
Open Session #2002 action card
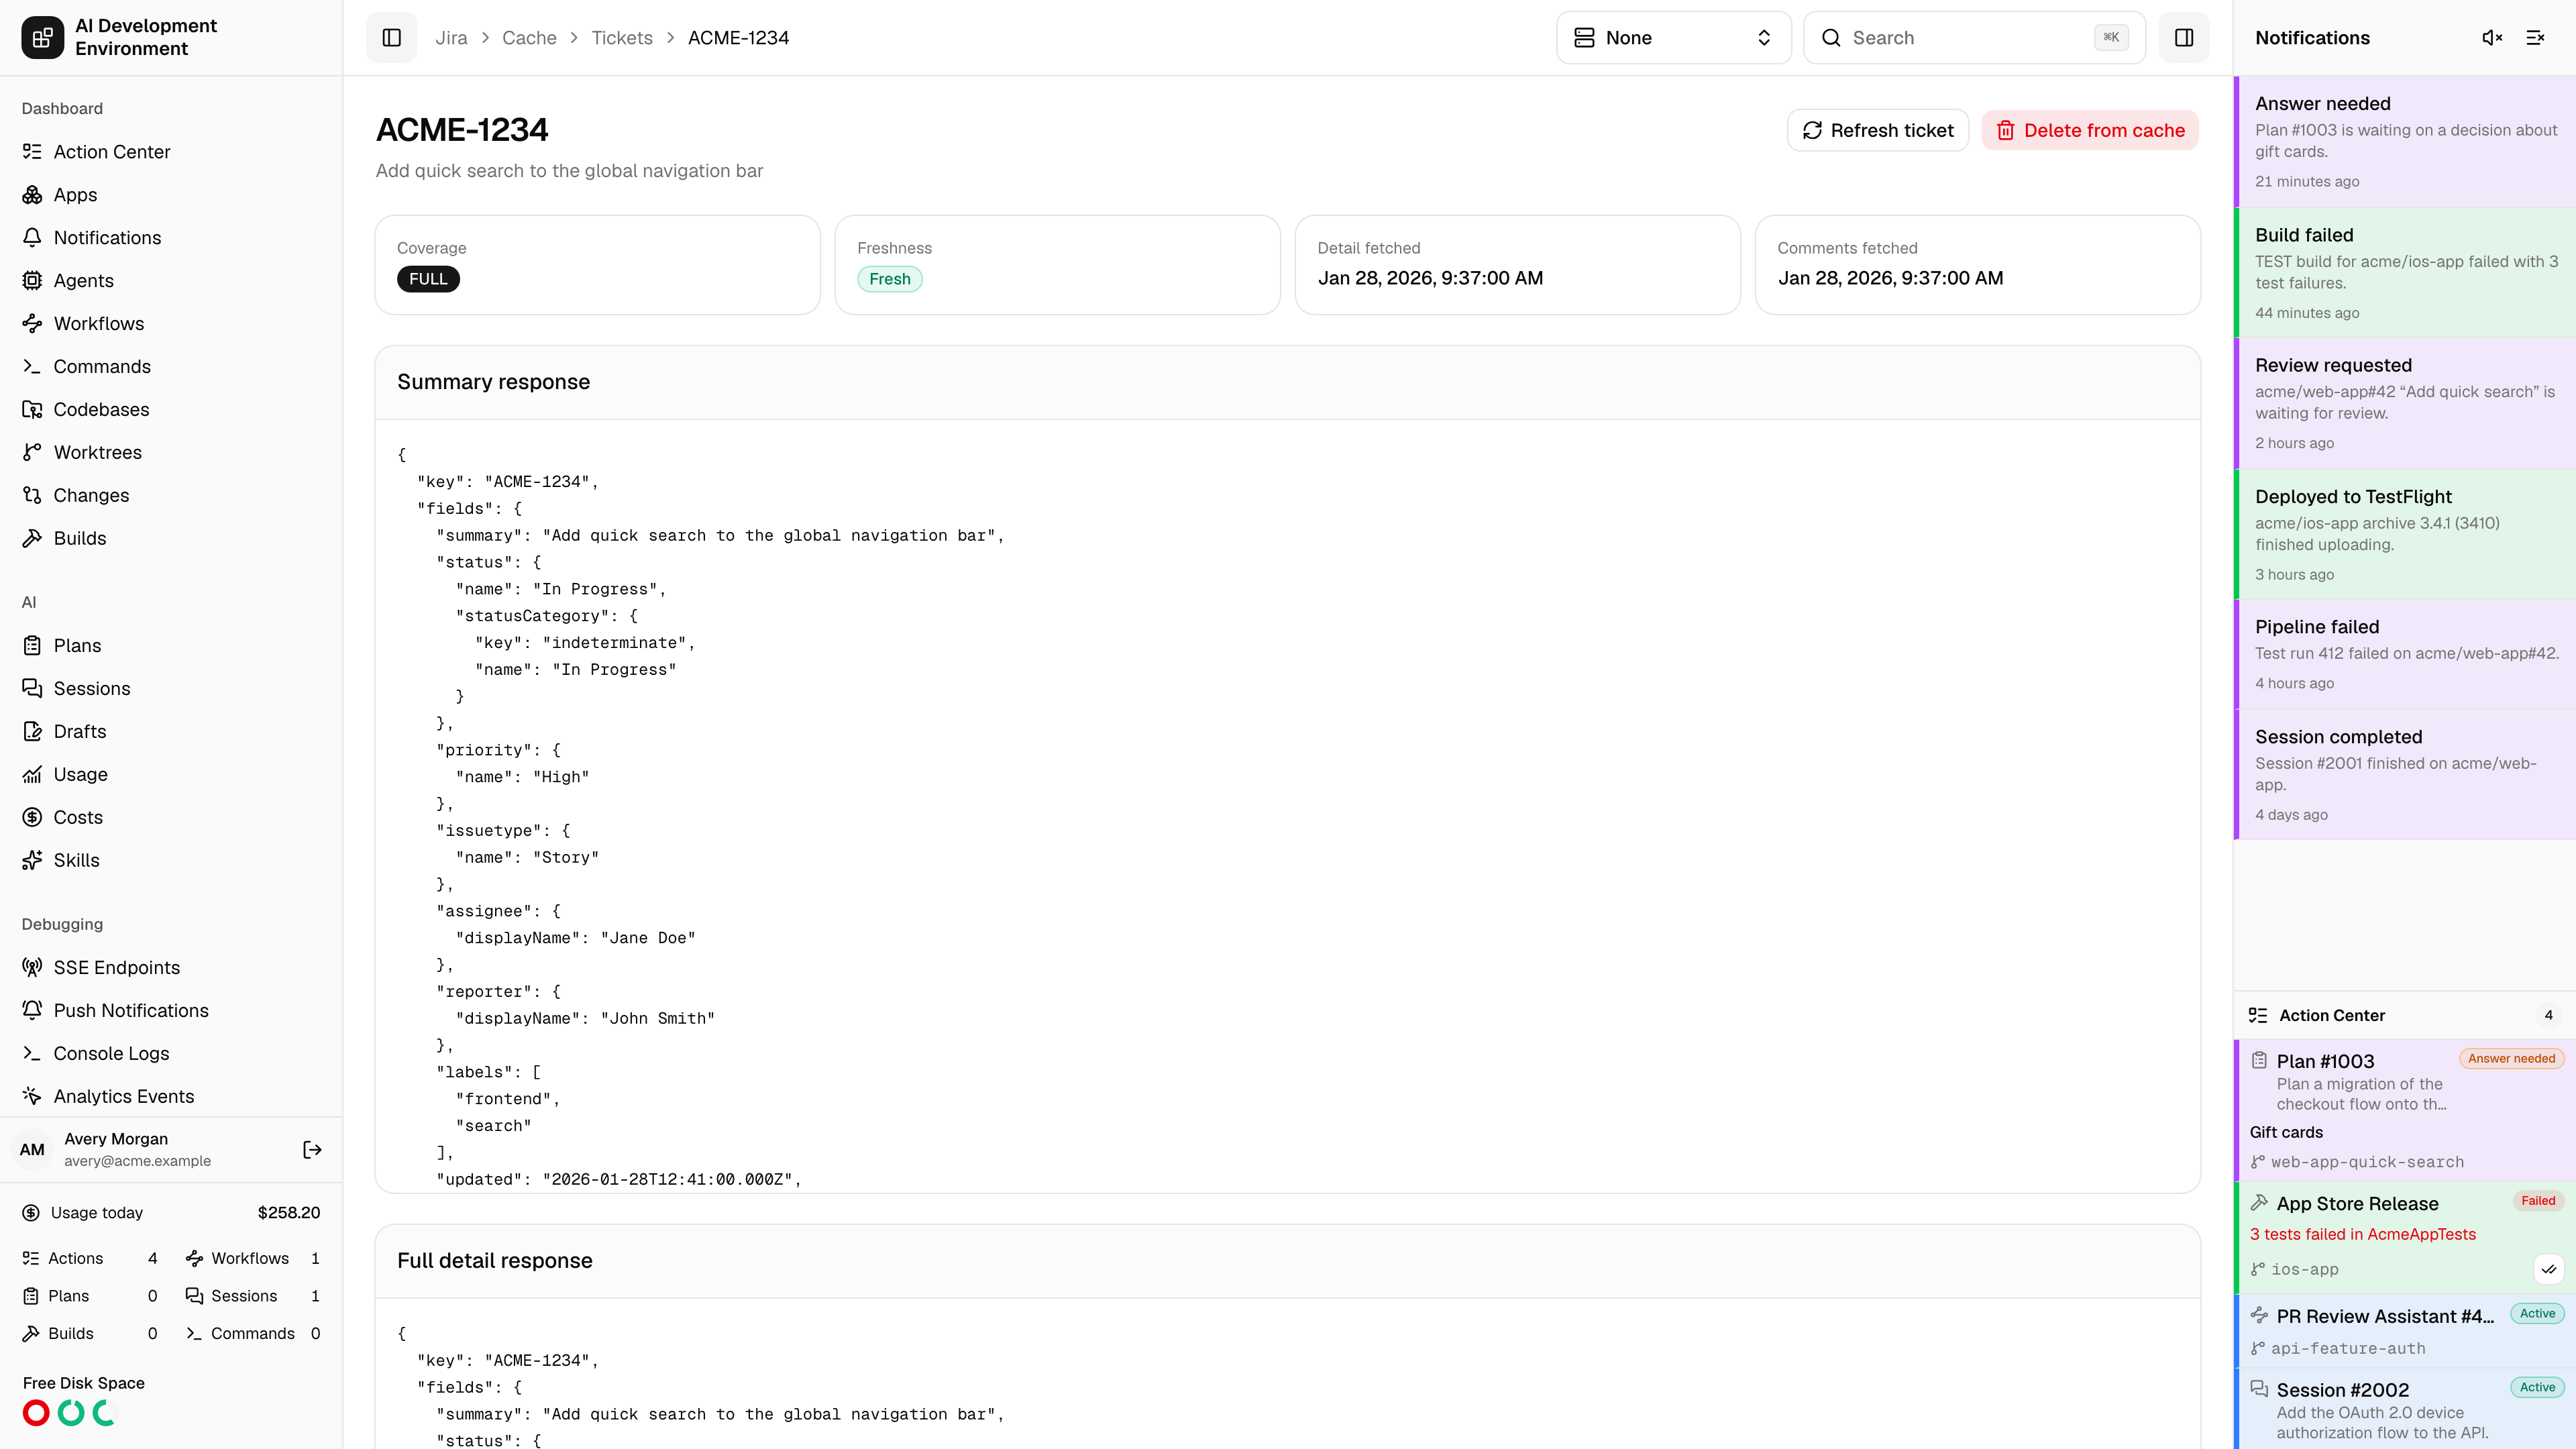point(2405,1409)
